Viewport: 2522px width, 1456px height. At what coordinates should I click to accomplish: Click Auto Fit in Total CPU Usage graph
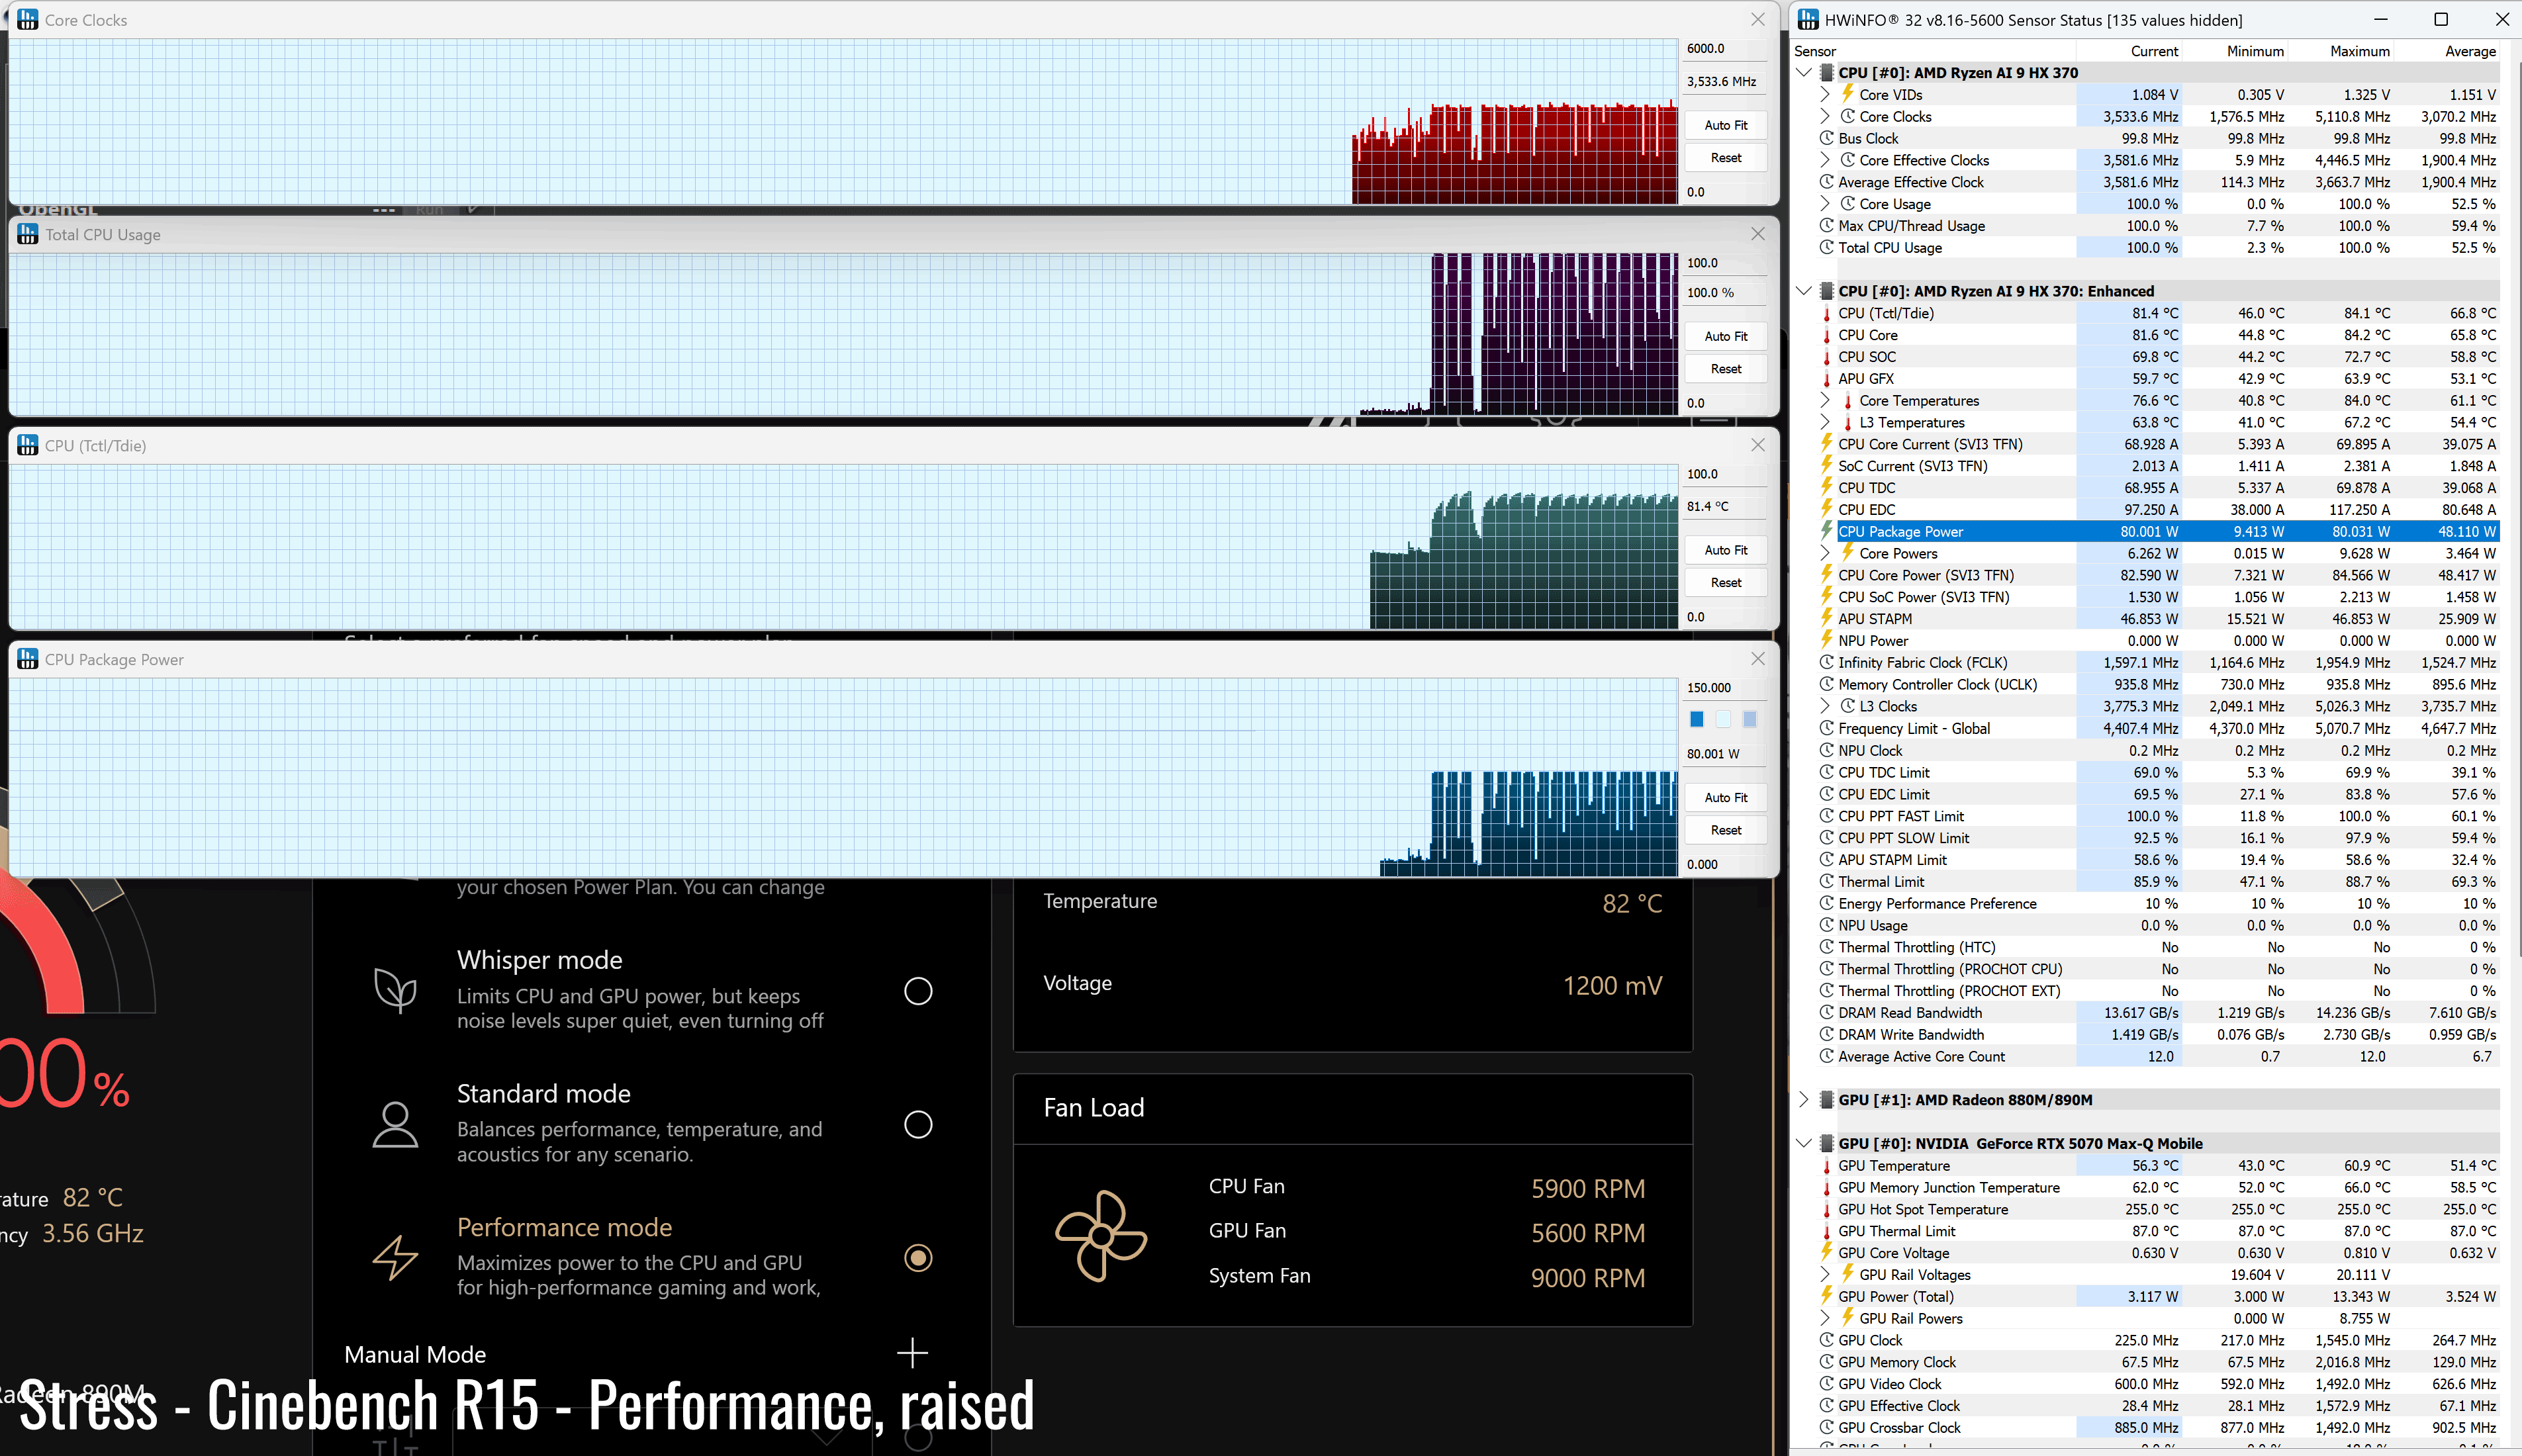1726,336
